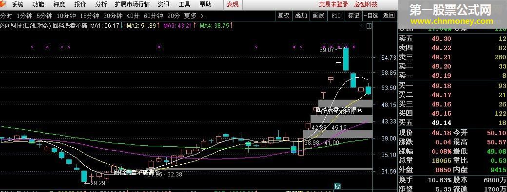Image resolution: width=507 pixels, height=192 pixels.
Task: Click the 卖四 price 49.22
Action: click(x=441, y=48)
